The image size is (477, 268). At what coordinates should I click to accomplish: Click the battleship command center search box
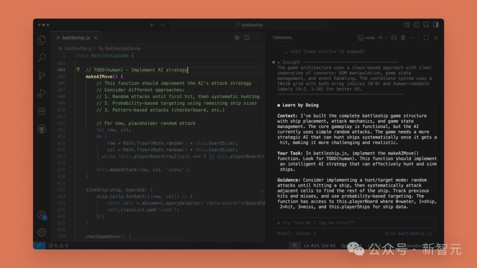248,25
